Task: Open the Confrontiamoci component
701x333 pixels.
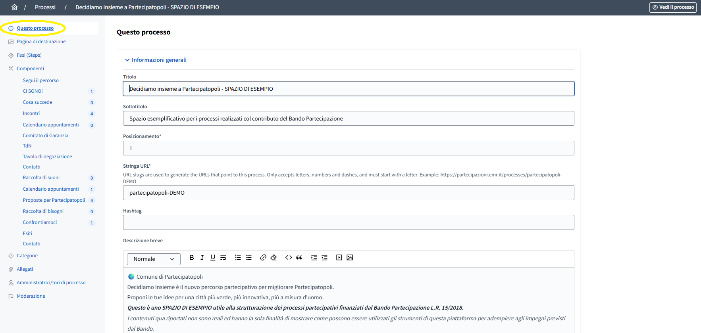Action: (x=40, y=222)
